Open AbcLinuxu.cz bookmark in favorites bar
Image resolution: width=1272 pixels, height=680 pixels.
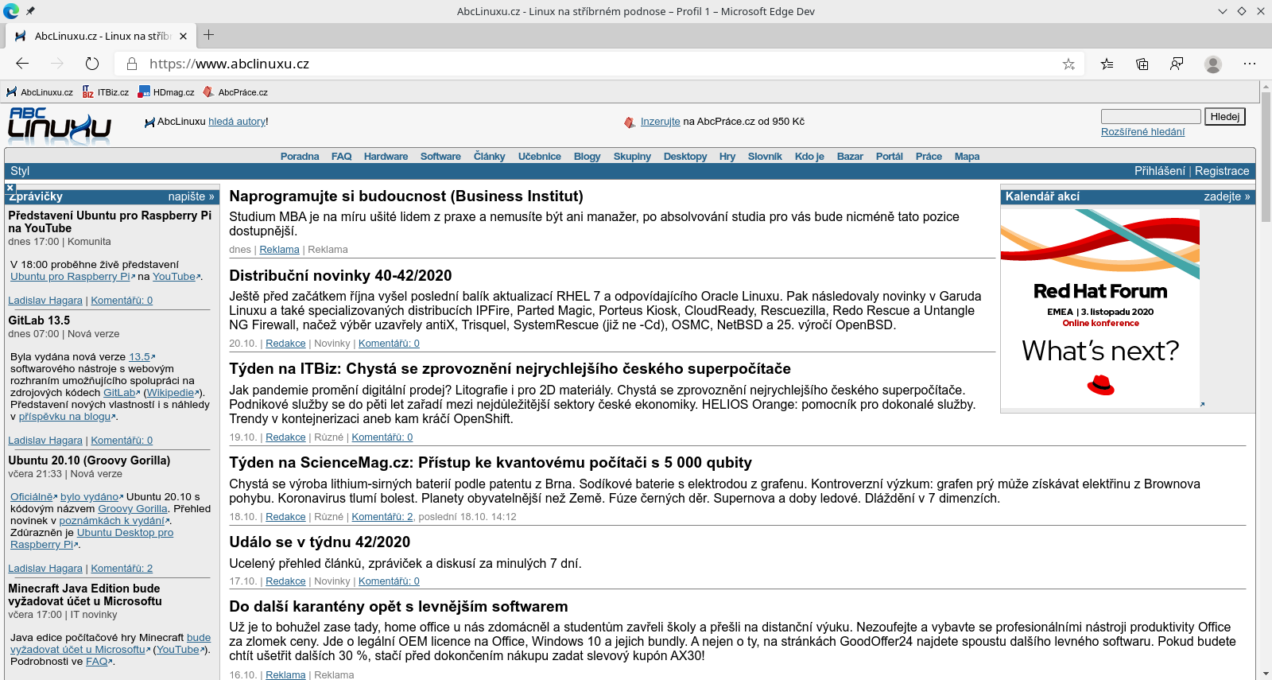[40, 92]
